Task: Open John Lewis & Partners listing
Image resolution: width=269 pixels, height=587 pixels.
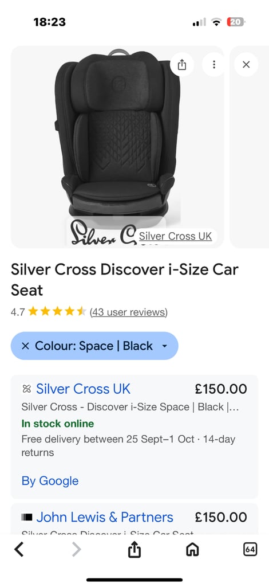Action: [105, 517]
